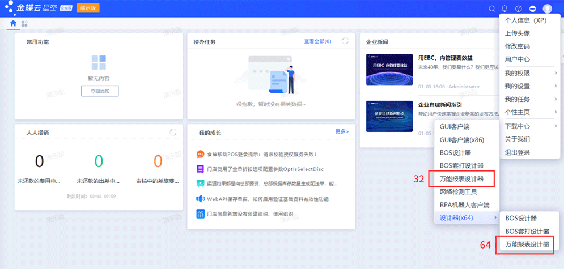564x269 pixels.
Task: Select 用户中心 menu item
Action: pos(530,59)
